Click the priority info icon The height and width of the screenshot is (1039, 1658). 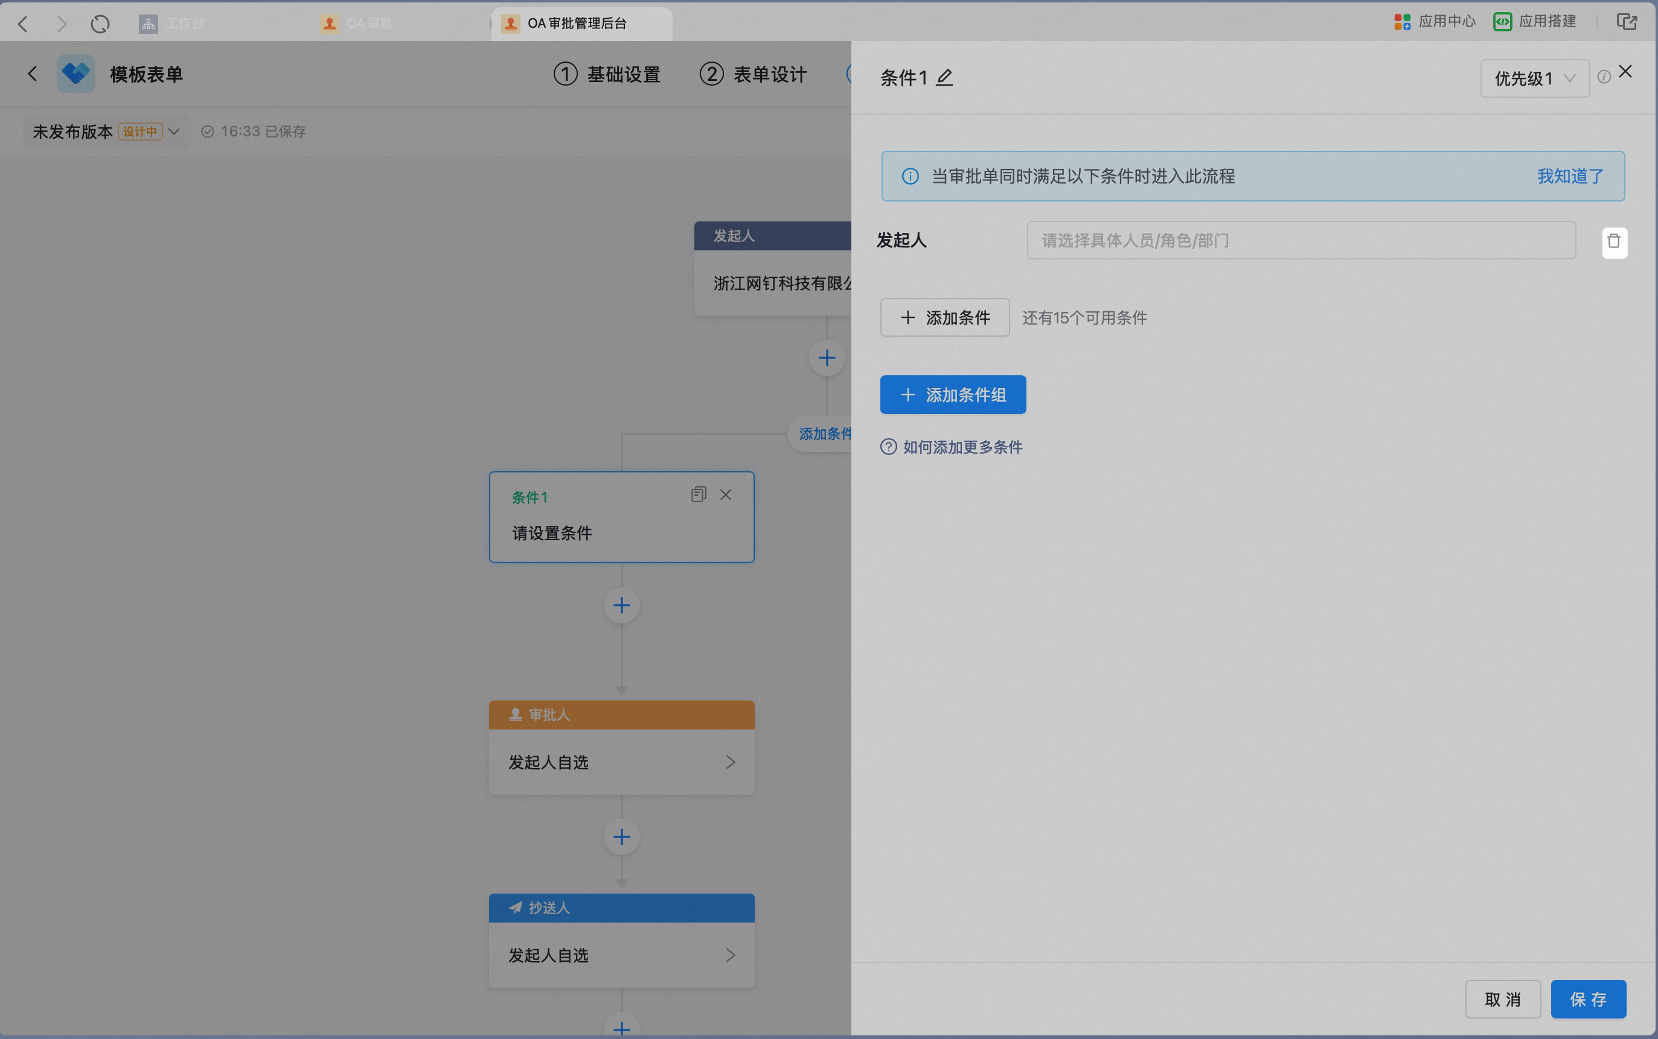click(x=1604, y=77)
